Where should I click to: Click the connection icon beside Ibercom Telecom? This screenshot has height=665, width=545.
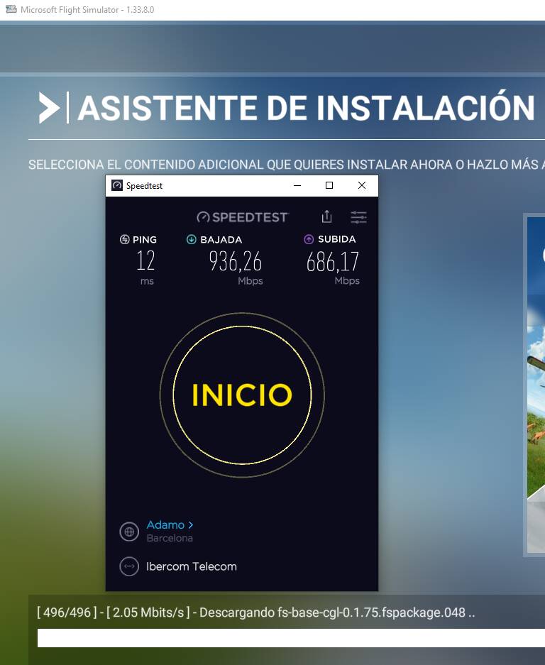129,566
